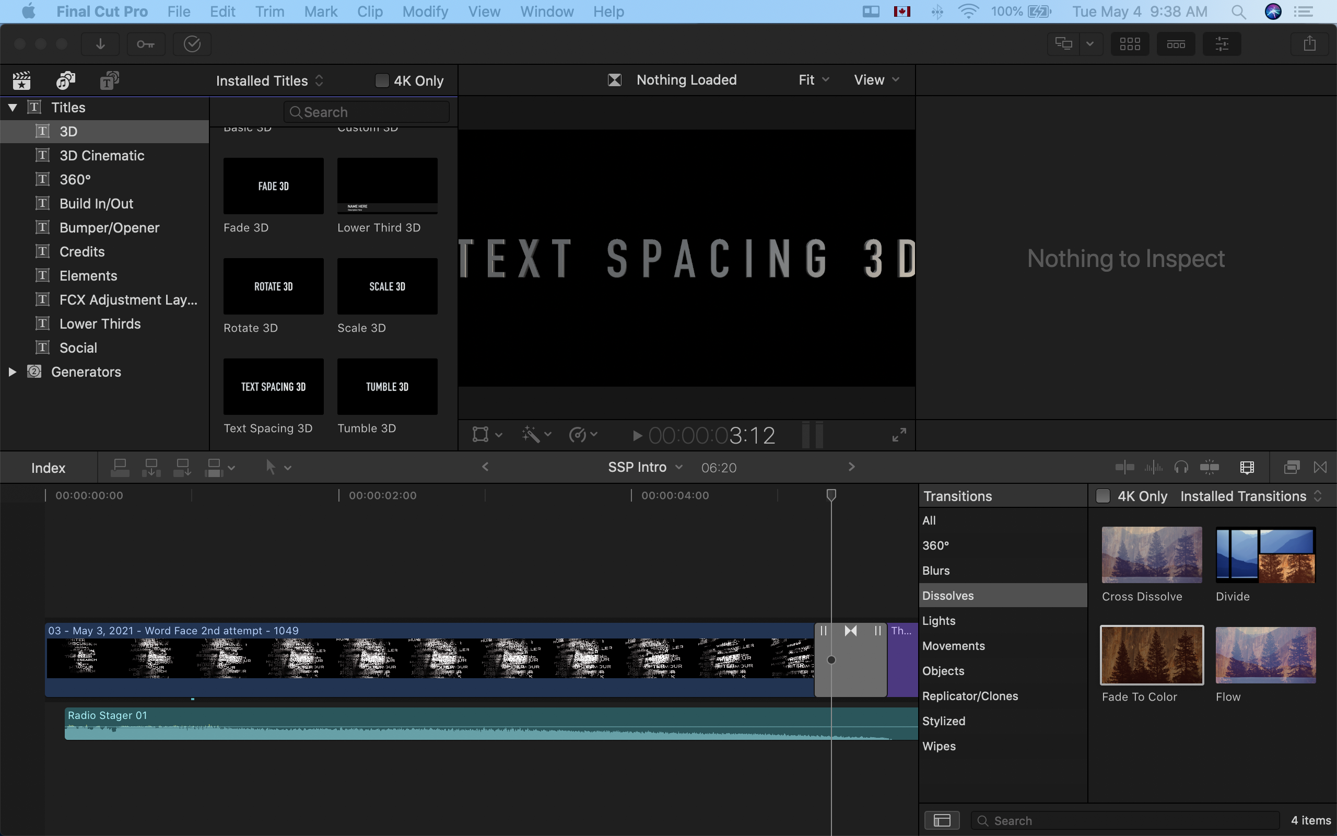Open the Clip menu

coord(370,11)
